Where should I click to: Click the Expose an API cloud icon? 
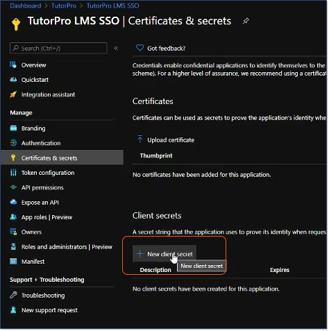(13, 202)
